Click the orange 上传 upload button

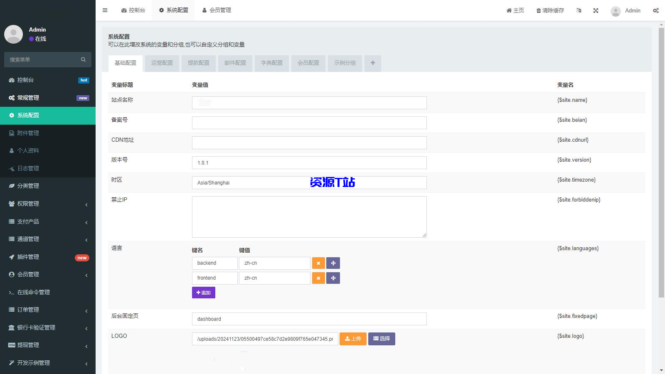(353, 339)
